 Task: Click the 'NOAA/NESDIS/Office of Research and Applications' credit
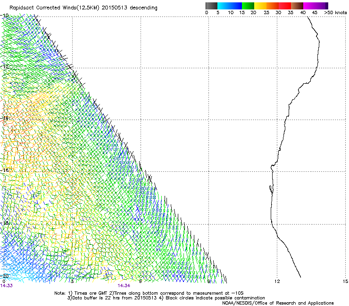tap(278, 303)
